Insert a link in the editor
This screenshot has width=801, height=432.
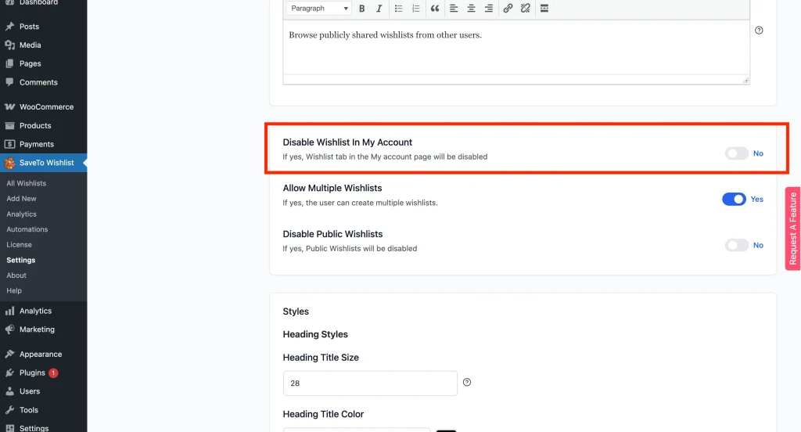tap(508, 8)
